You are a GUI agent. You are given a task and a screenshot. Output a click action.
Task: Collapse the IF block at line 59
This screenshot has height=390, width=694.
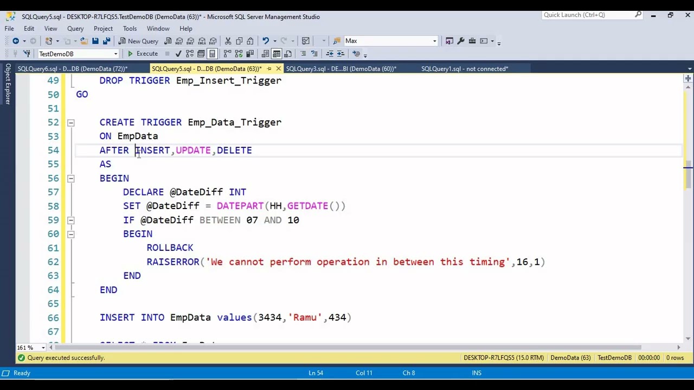[x=70, y=220]
